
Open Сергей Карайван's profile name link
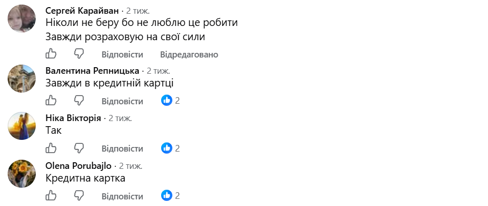point(82,11)
